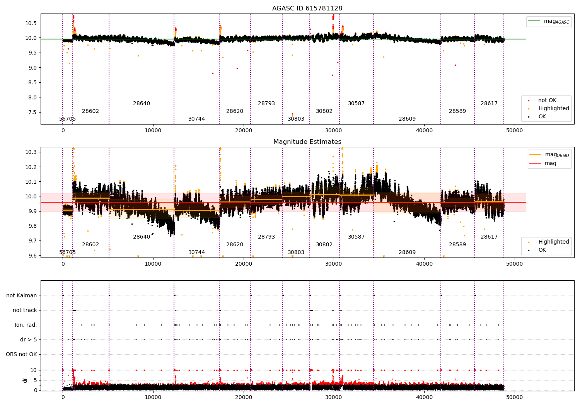Screen dimensions: 580x406
Task: Click OBSID label 30587 in top plot
Action: [x=356, y=104]
